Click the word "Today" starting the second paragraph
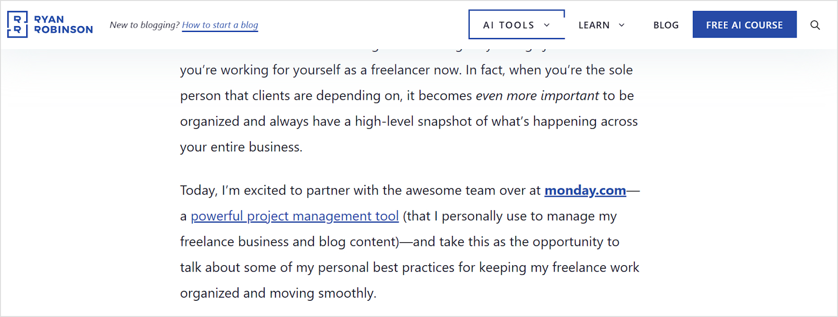 click(x=197, y=190)
